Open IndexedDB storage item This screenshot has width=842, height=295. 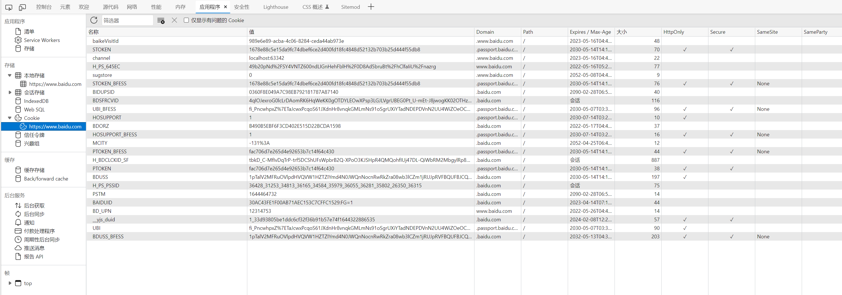click(36, 101)
